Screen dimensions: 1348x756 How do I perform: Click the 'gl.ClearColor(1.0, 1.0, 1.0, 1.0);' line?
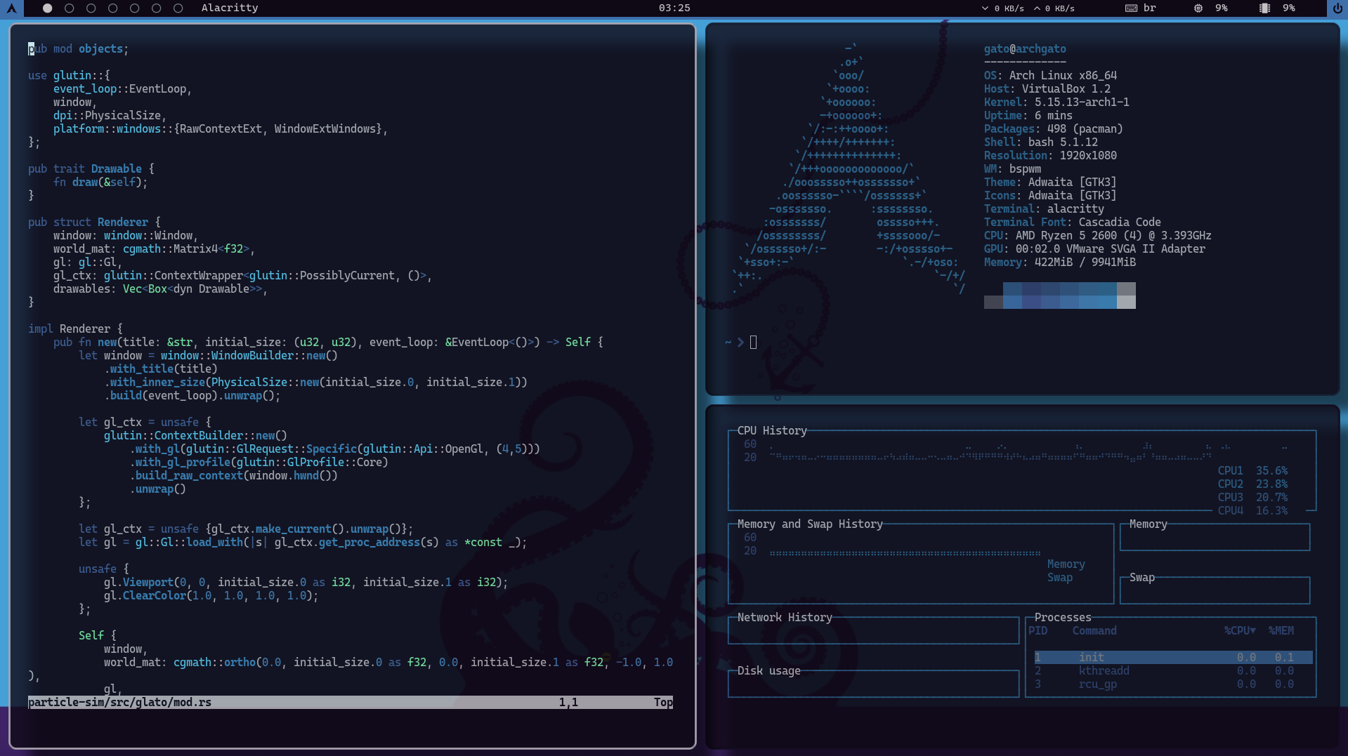point(211,595)
